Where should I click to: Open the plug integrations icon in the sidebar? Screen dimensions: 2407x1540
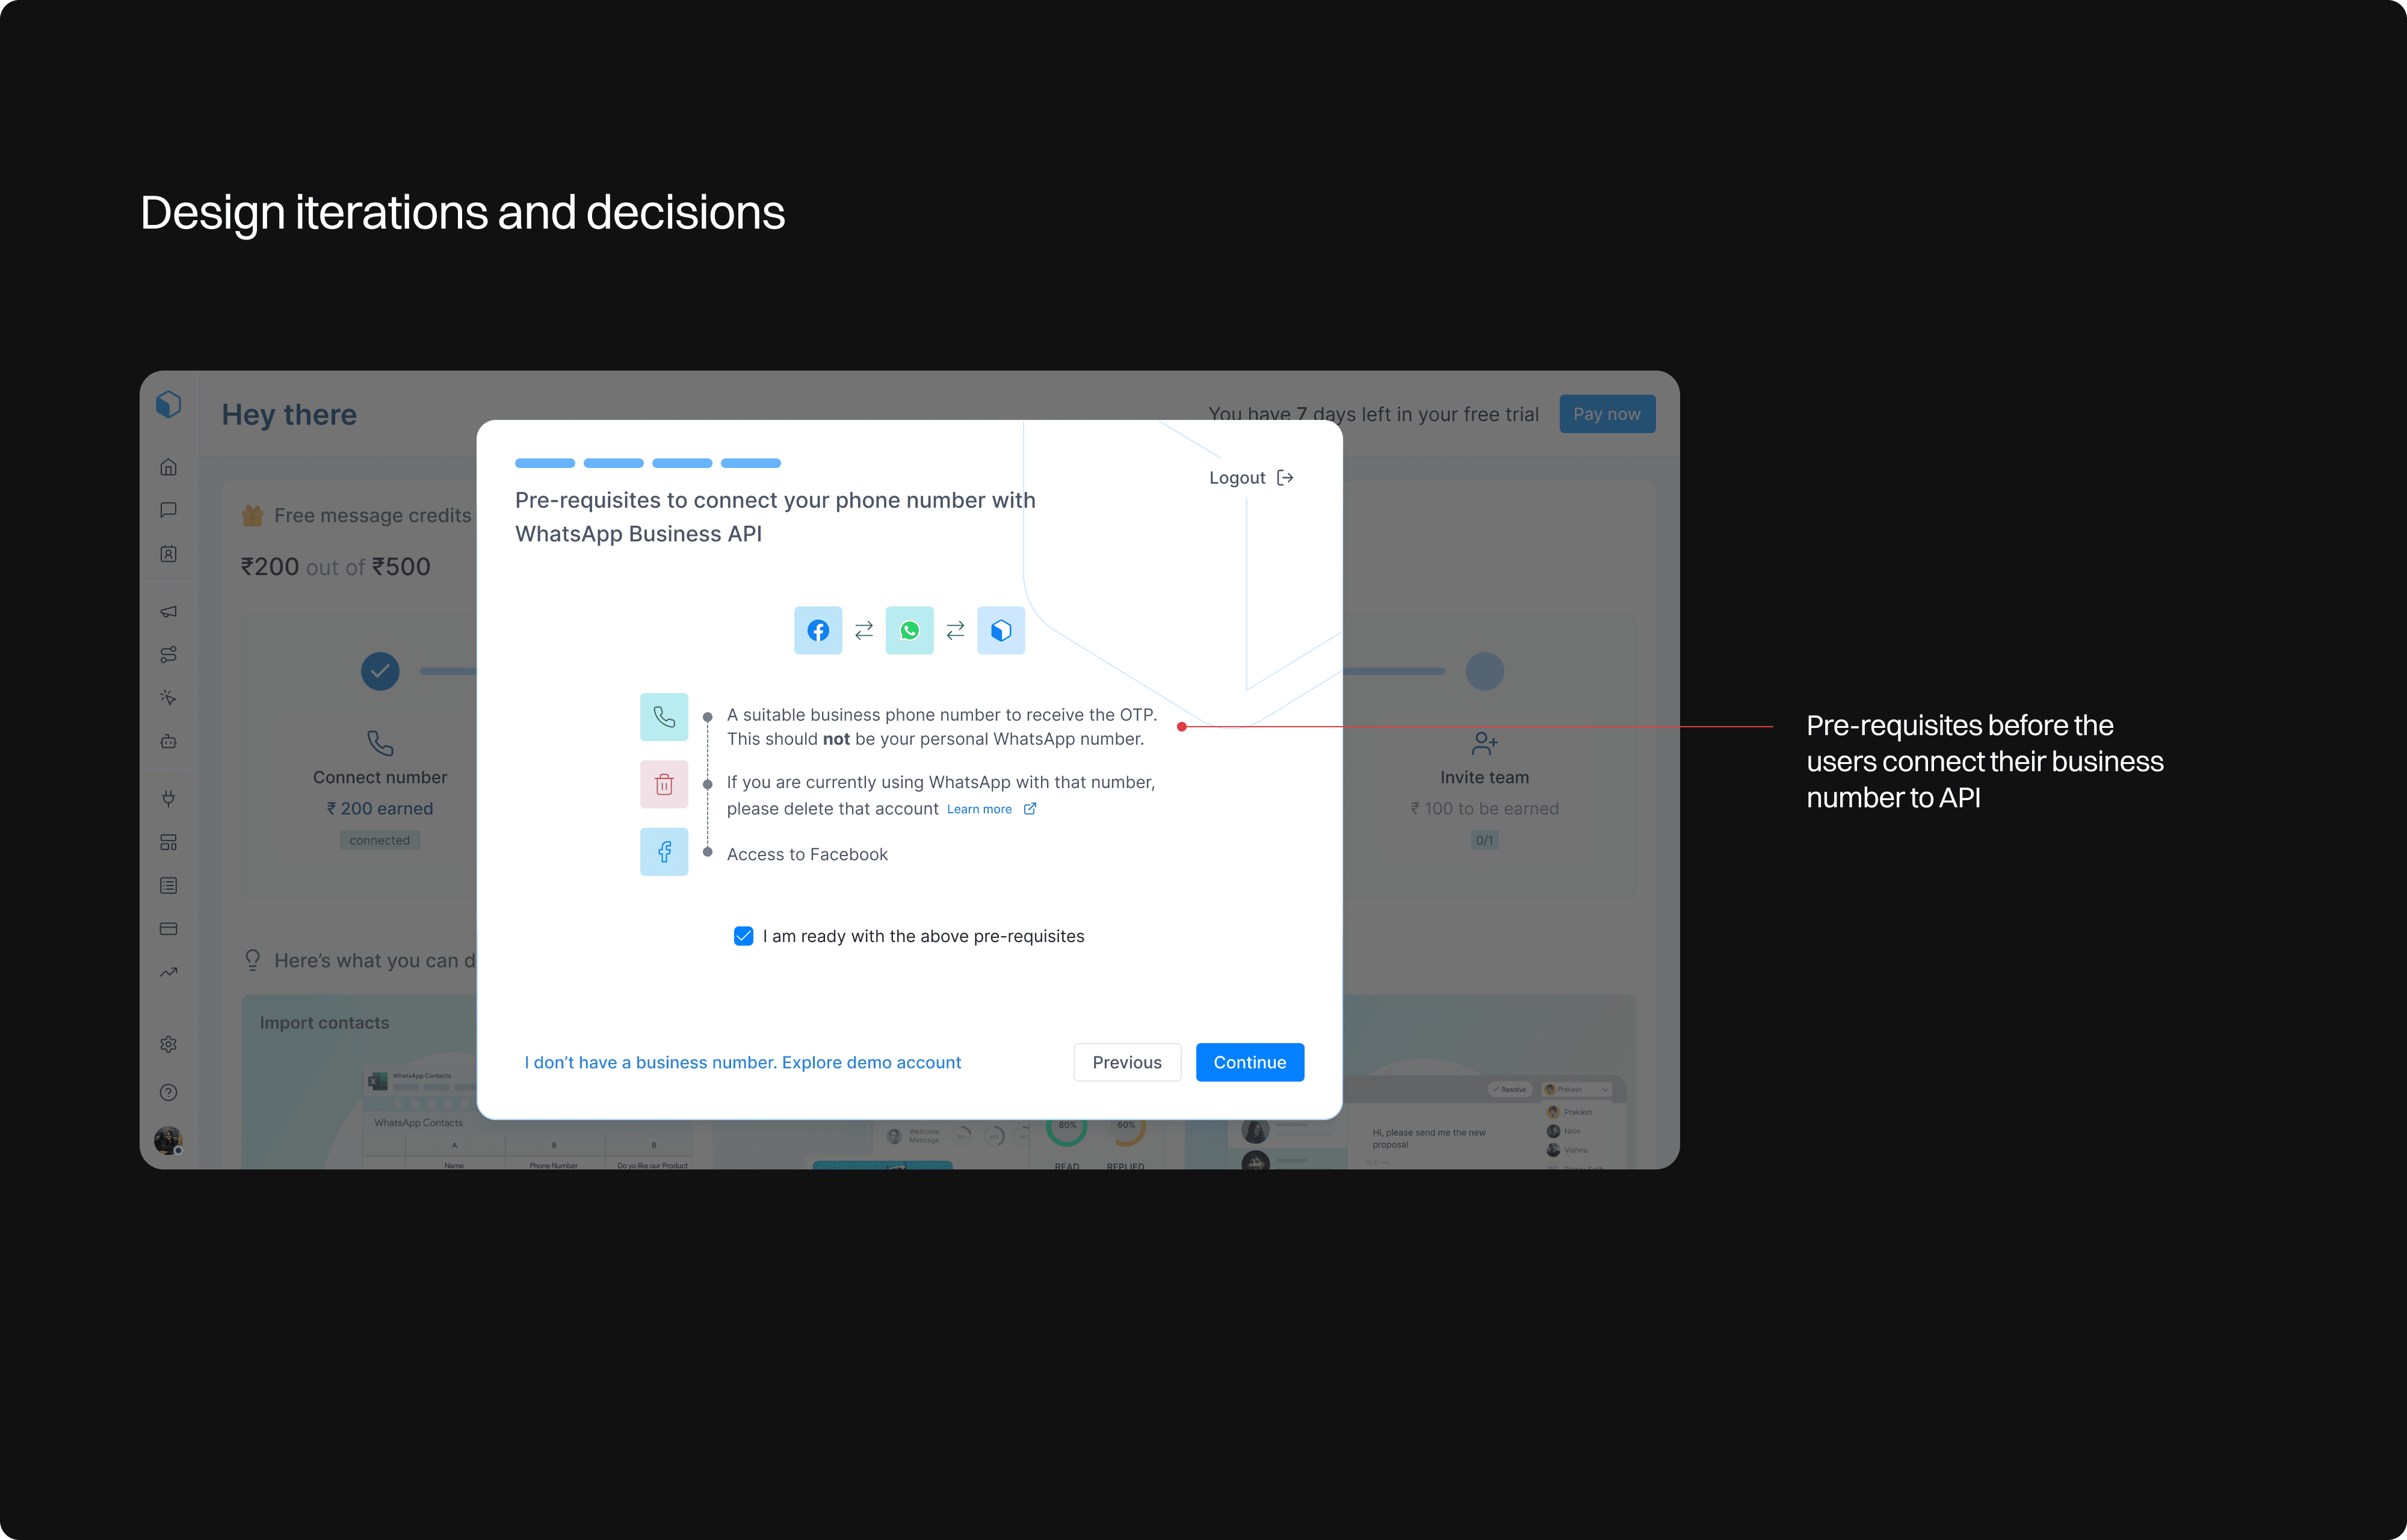pos(169,798)
